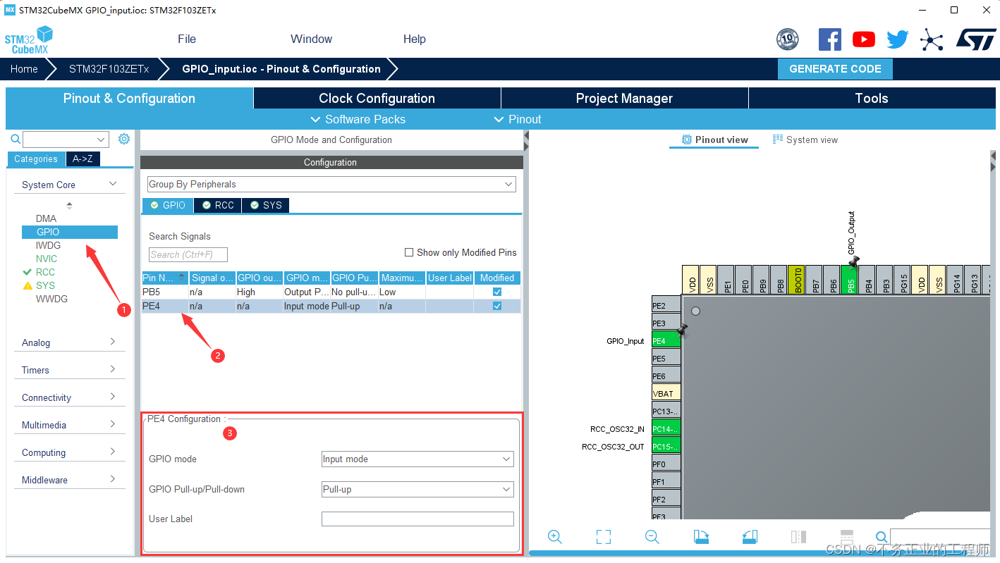The width and height of the screenshot is (1000, 563).
Task: Click the ST logo icon
Action: point(976,39)
